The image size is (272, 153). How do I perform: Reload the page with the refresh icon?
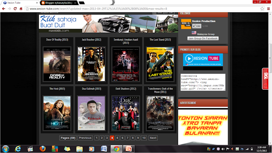[15, 8]
